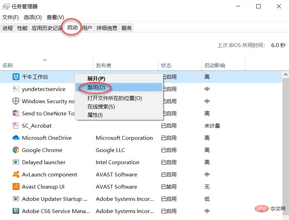Maximize the Task Manager window
The height and width of the screenshot is (220, 289).
(258, 6)
